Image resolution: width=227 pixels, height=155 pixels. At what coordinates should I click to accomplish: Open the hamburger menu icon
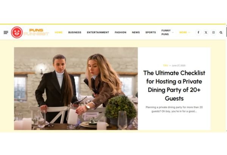[6, 33]
